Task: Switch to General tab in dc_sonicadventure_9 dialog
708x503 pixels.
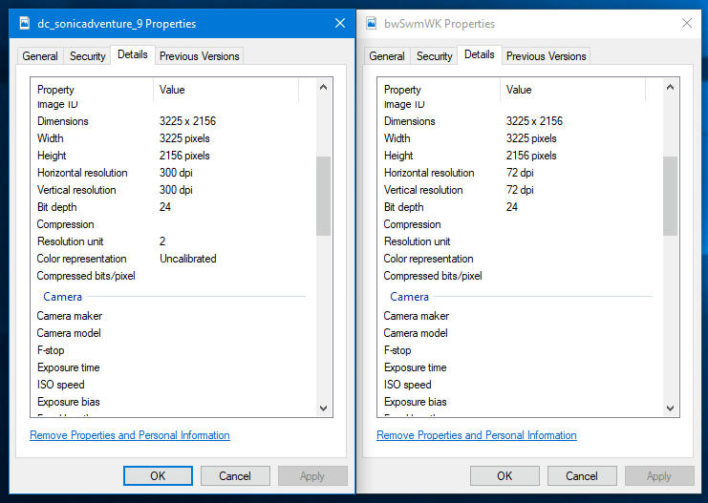Action: [40, 56]
